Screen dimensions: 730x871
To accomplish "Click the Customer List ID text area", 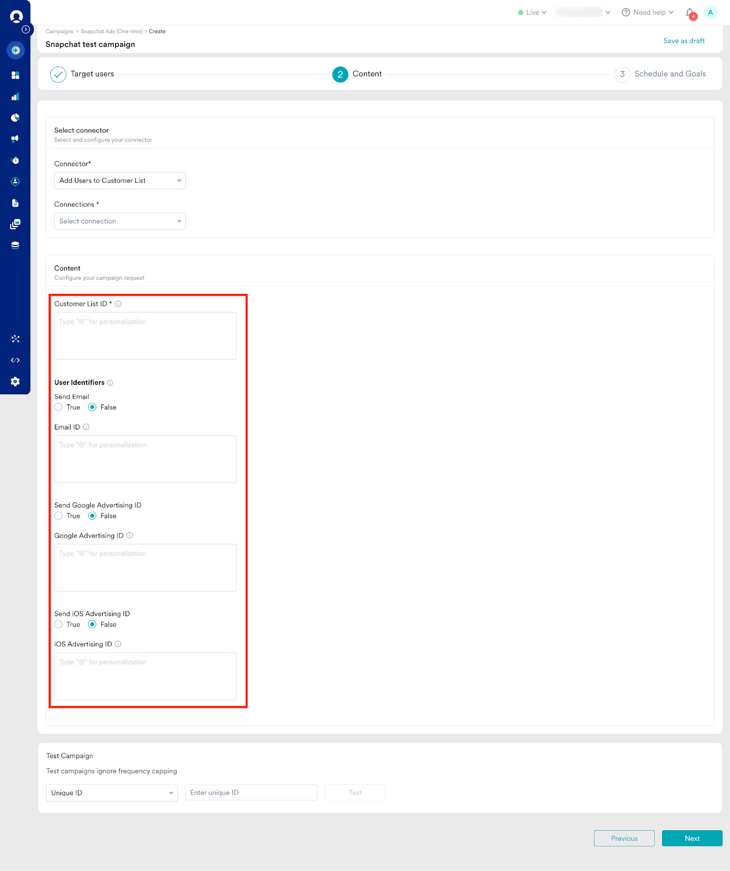I will 145,336.
